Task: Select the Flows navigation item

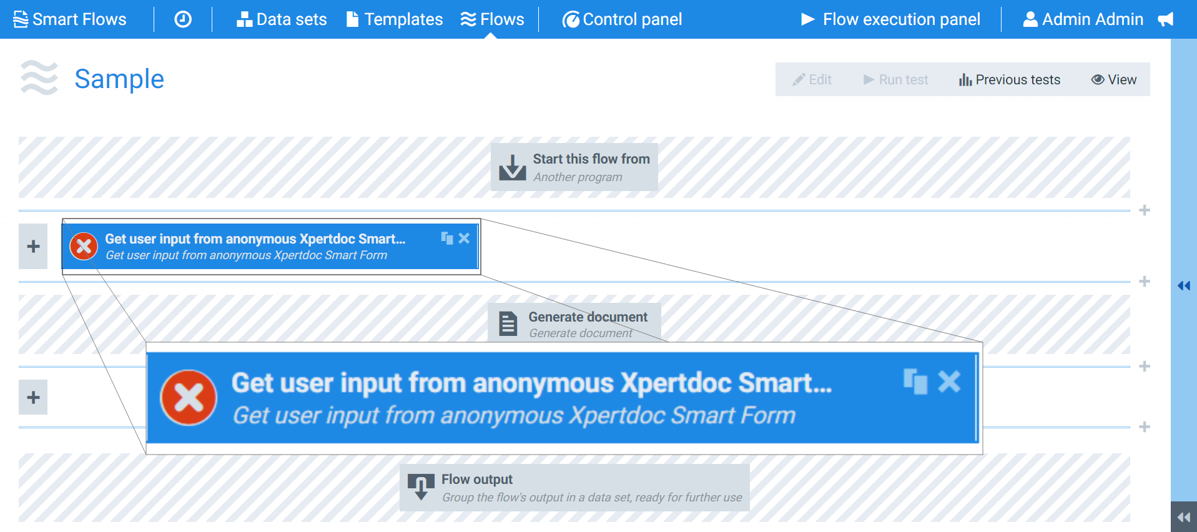Action: (492, 19)
